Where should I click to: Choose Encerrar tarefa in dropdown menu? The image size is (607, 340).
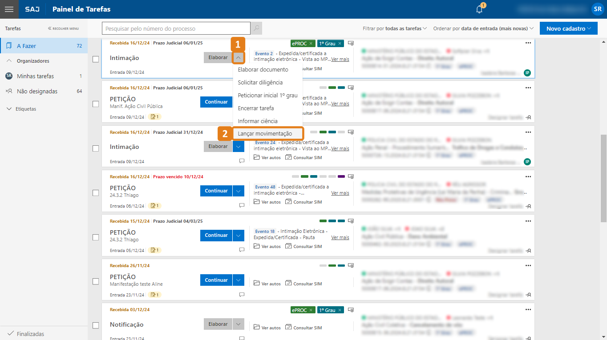coord(256,108)
